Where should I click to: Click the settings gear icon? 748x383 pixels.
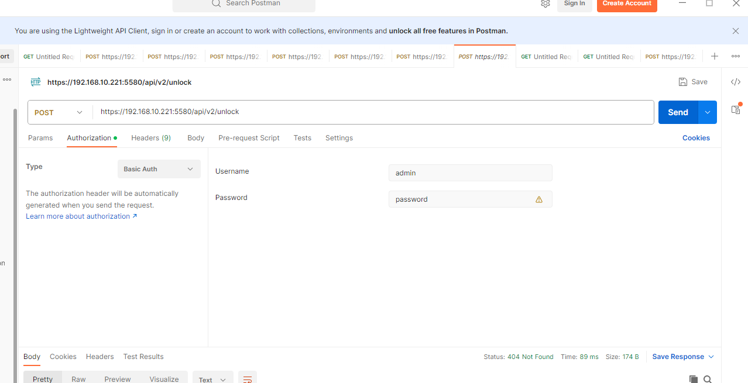tap(545, 4)
